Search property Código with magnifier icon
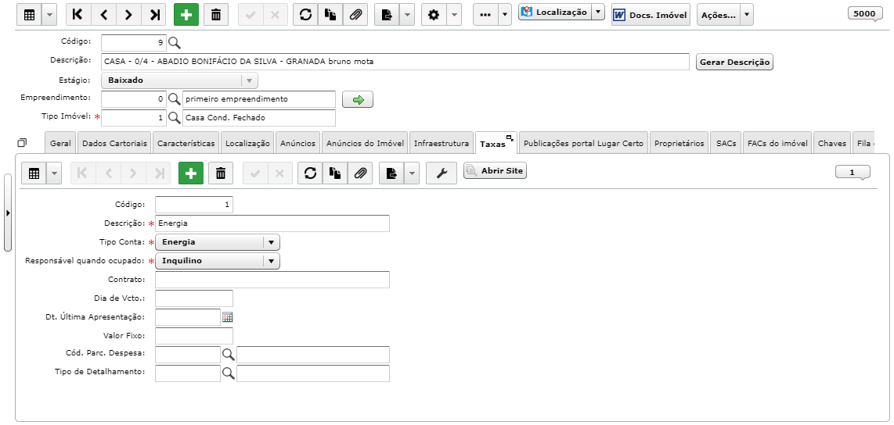 click(175, 43)
